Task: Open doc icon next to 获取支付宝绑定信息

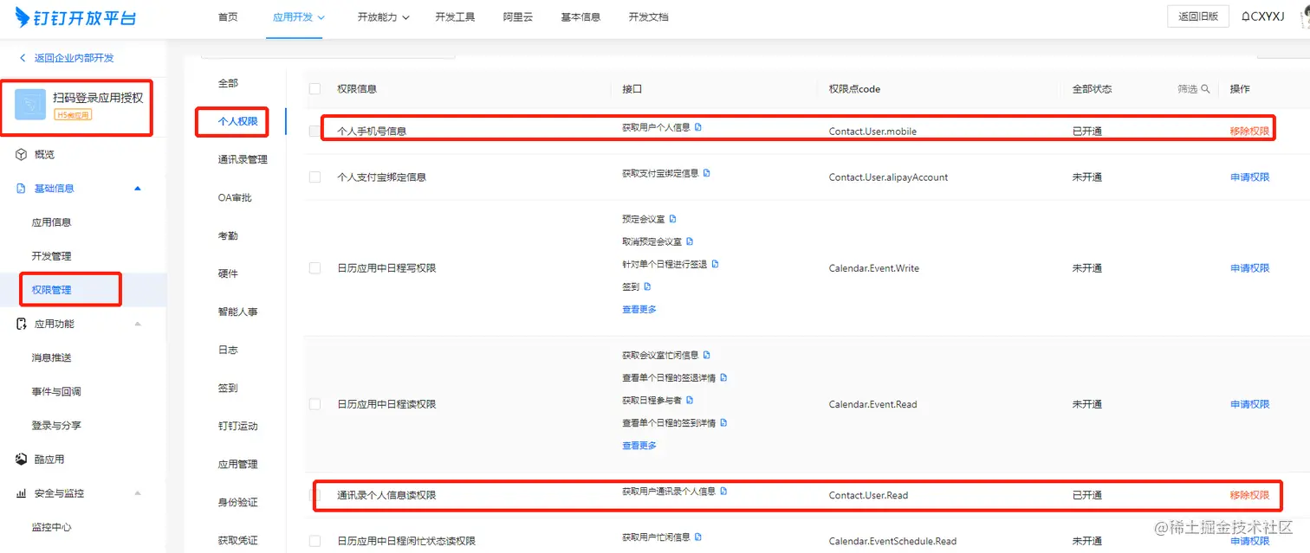Action: pyautogui.click(x=707, y=173)
